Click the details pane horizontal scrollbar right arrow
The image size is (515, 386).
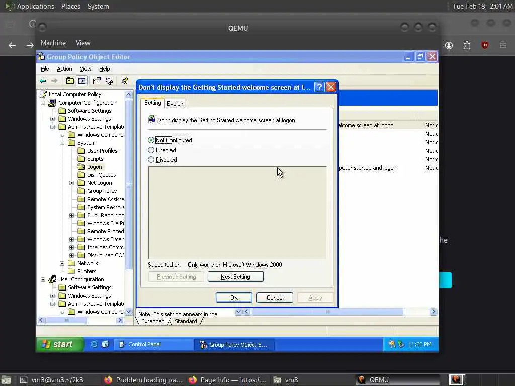(x=433, y=312)
